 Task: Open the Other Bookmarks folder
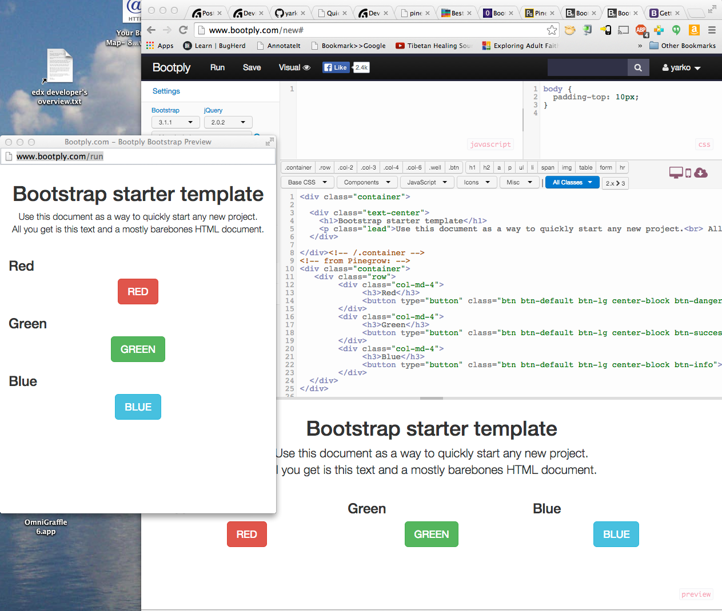tap(683, 46)
